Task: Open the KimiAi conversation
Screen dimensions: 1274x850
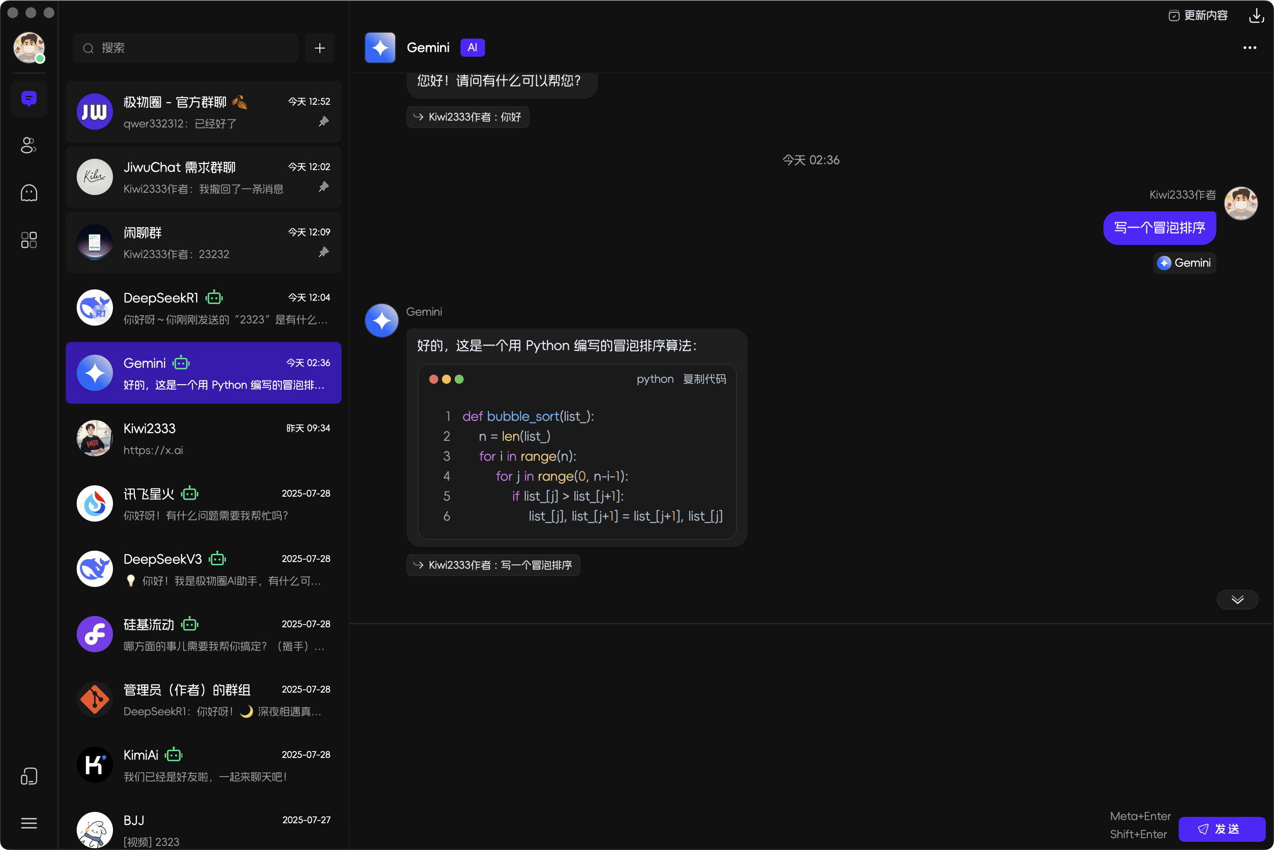Action: 203,765
